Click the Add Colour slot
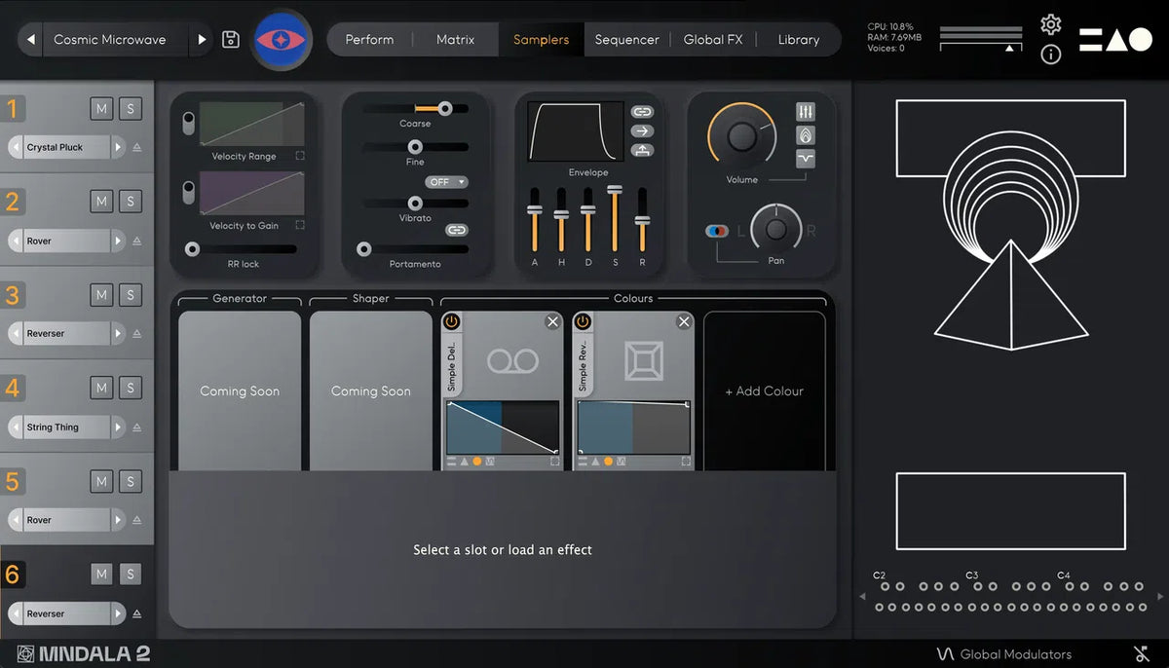 764,391
